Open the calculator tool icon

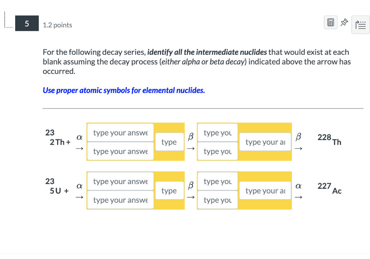[331, 23]
